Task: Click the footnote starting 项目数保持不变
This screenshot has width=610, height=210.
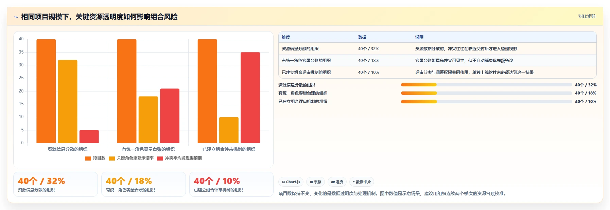Action: pos(393,194)
